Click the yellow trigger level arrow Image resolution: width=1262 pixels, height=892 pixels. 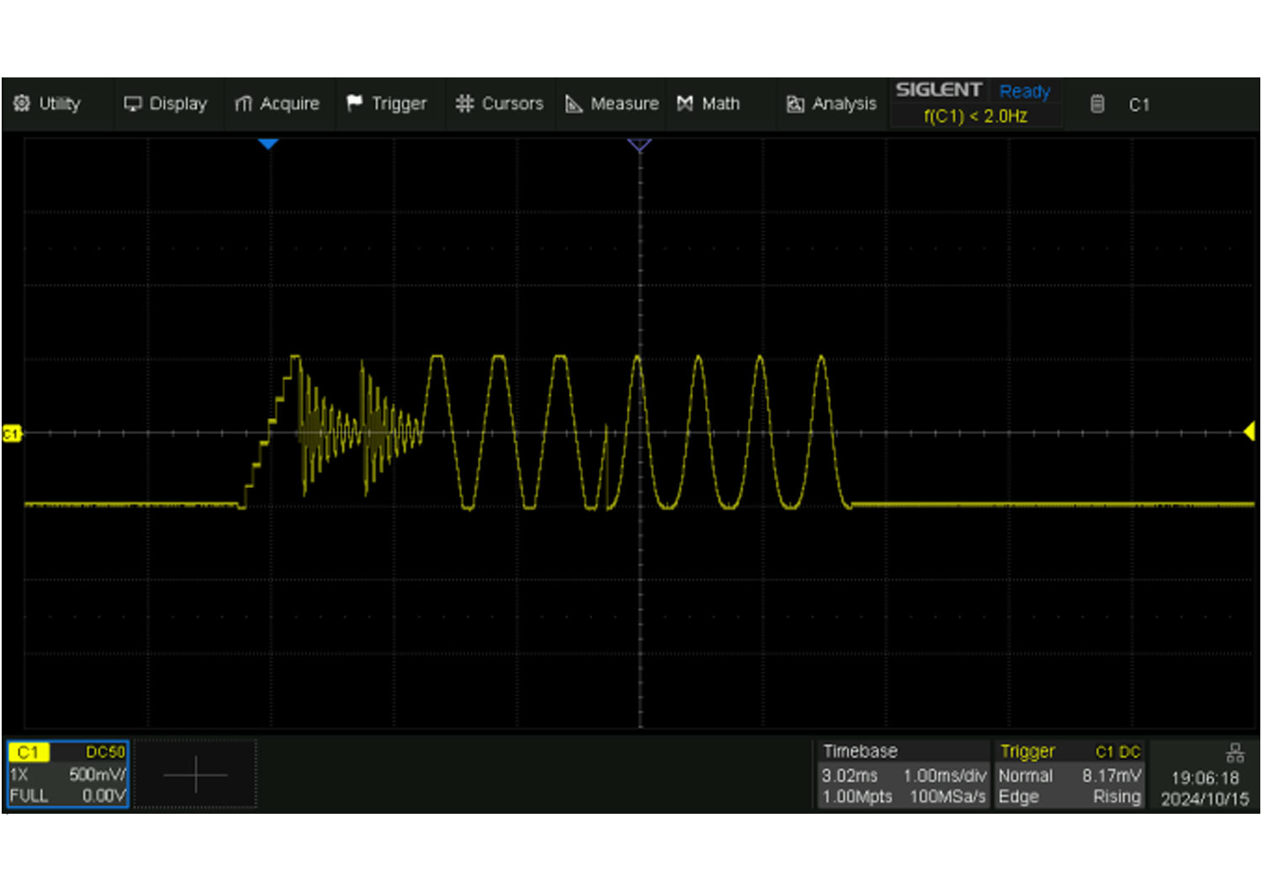click(1249, 432)
